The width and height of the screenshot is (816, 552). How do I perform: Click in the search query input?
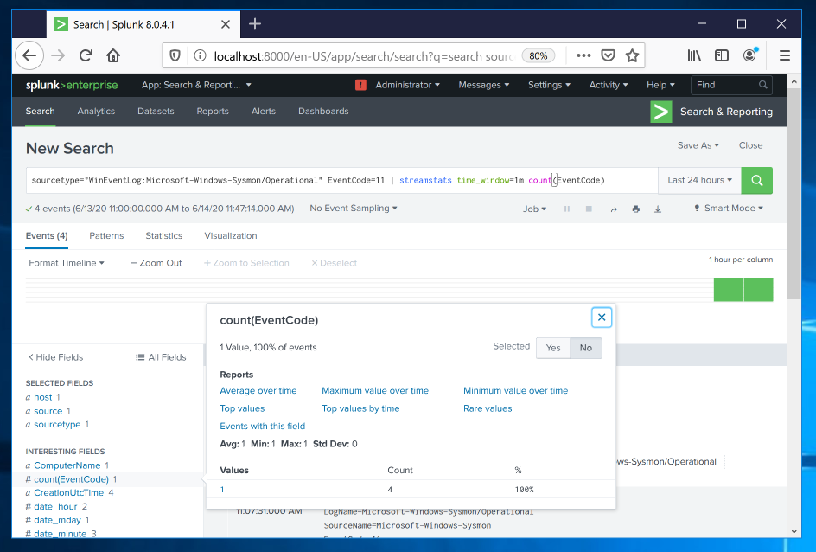click(342, 180)
